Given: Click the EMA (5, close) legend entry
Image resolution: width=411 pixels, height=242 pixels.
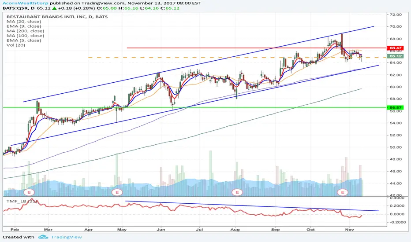Looking at the screenshot, I should click(x=24, y=40).
